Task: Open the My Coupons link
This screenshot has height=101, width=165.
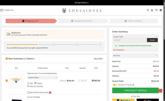Action: 119,50
